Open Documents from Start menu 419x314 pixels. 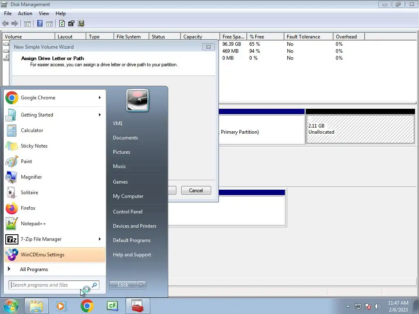[x=125, y=138]
